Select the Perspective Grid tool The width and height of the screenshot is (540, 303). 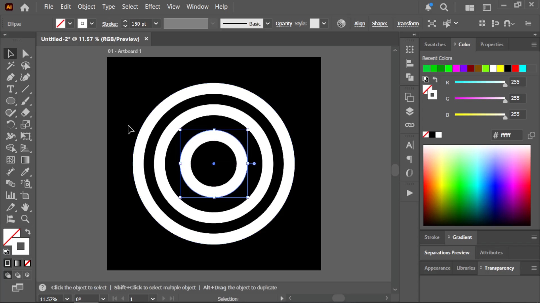click(x=25, y=148)
